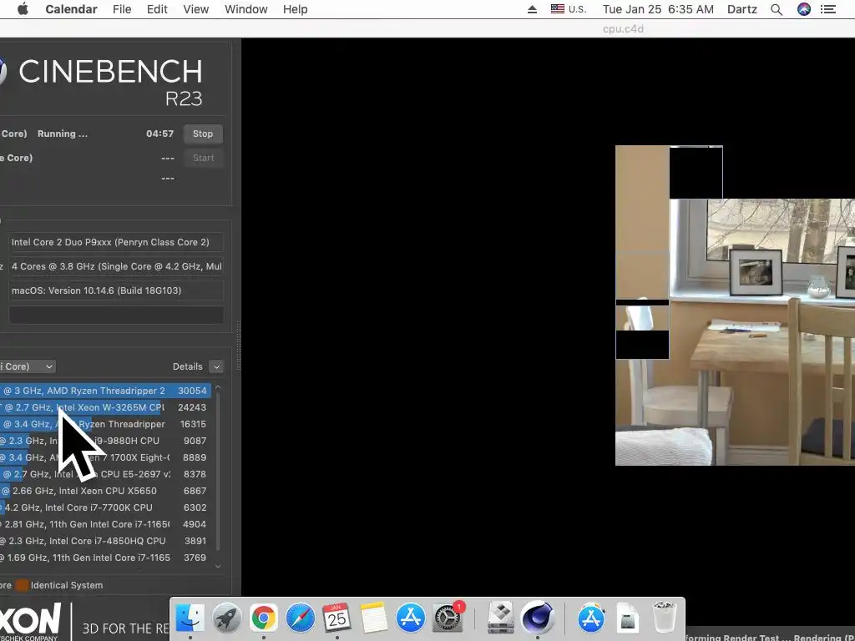
Task: Open the Calendar app menu
Action: [x=72, y=9]
